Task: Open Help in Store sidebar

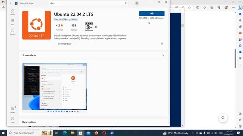Action: pyautogui.click(x=13, y=120)
